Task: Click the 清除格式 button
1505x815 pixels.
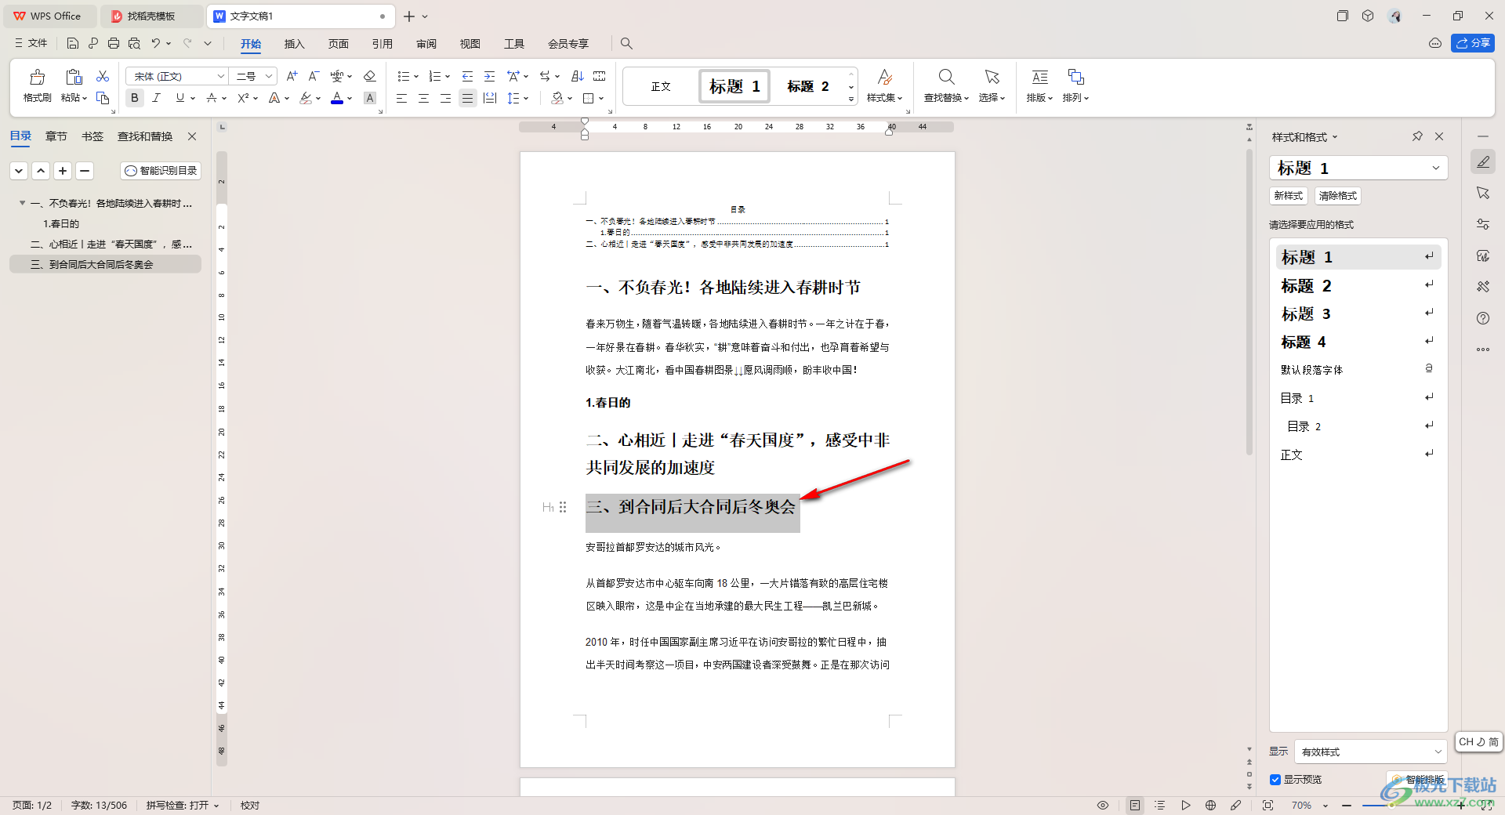Action: [1338, 196]
